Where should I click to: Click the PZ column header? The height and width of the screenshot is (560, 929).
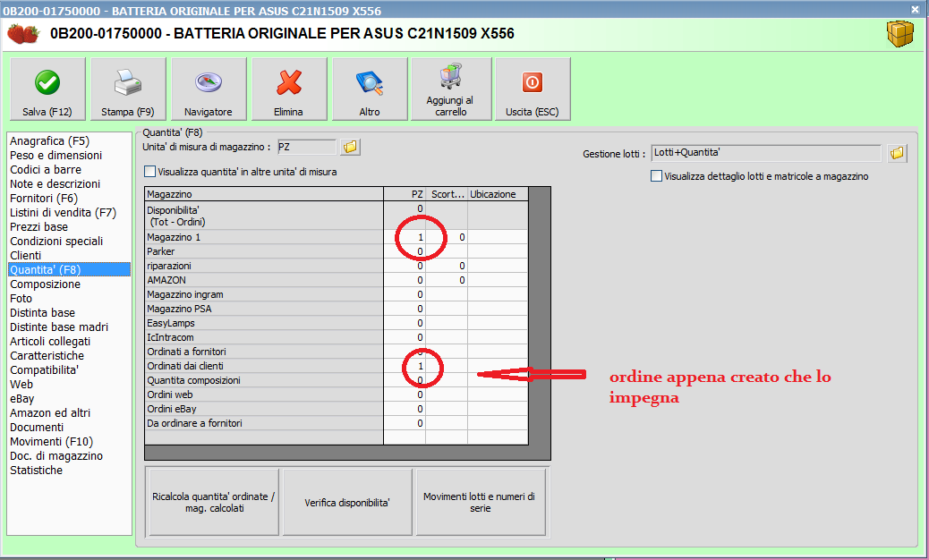click(405, 194)
